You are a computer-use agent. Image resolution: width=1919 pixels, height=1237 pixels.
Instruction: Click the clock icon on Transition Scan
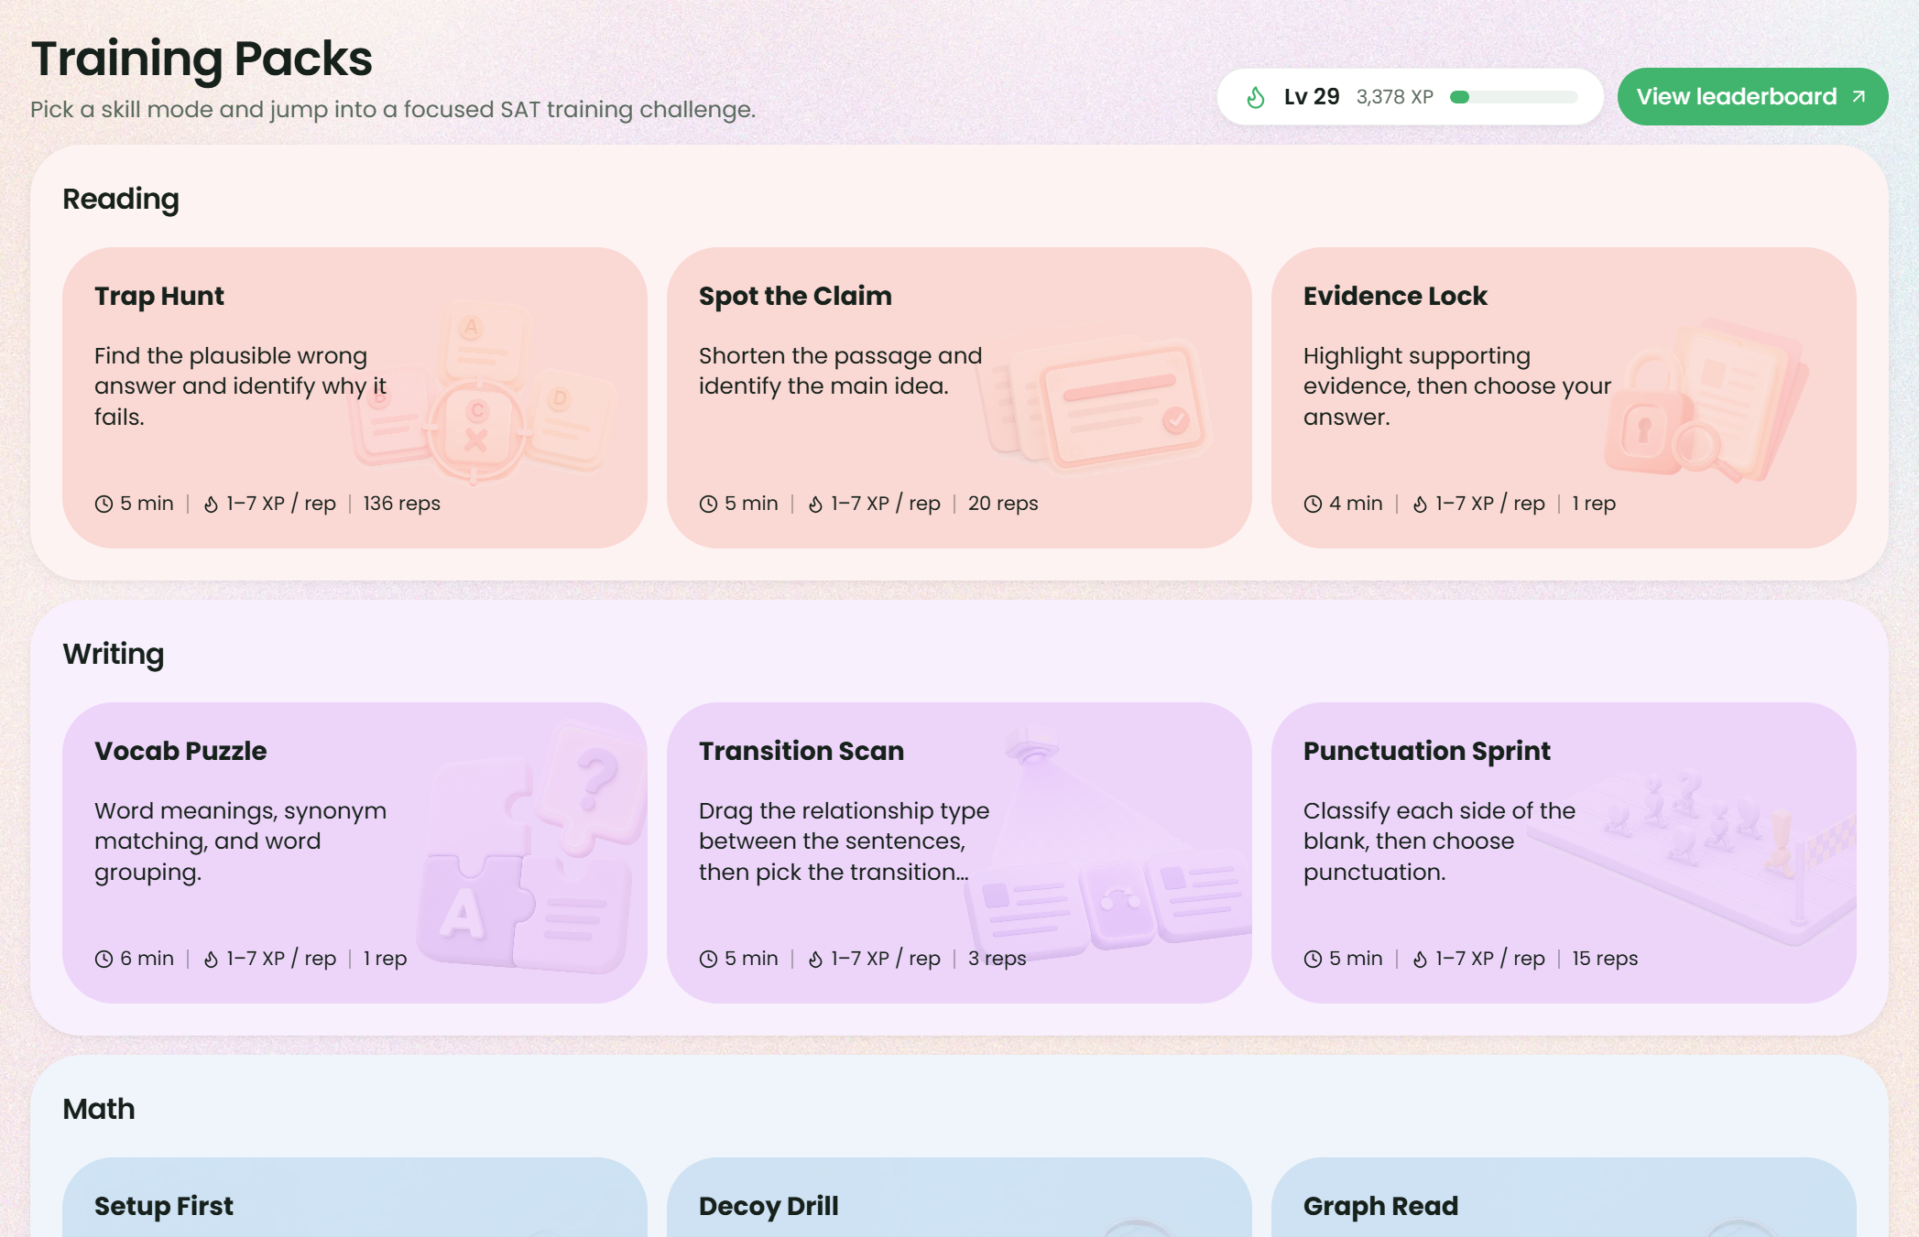pos(708,959)
